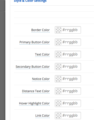The height and width of the screenshot is (120, 94).
Task: Open the Link Color swatch picker
Action: pyautogui.click(x=59, y=116)
